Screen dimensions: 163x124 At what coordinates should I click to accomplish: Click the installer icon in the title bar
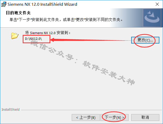4,4
